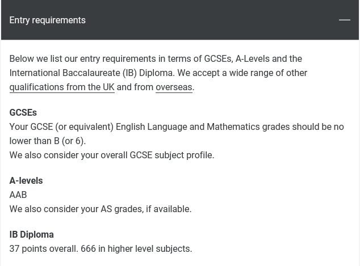Click the Entry requirements header title
360x266 pixels.
pyautogui.click(x=48, y=20)
